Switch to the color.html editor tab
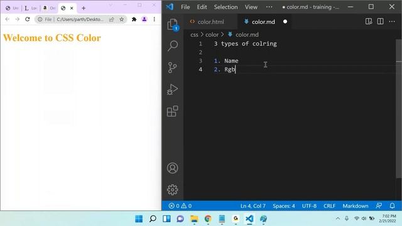Viewport: 402px width, 226px height. (210, 22)
